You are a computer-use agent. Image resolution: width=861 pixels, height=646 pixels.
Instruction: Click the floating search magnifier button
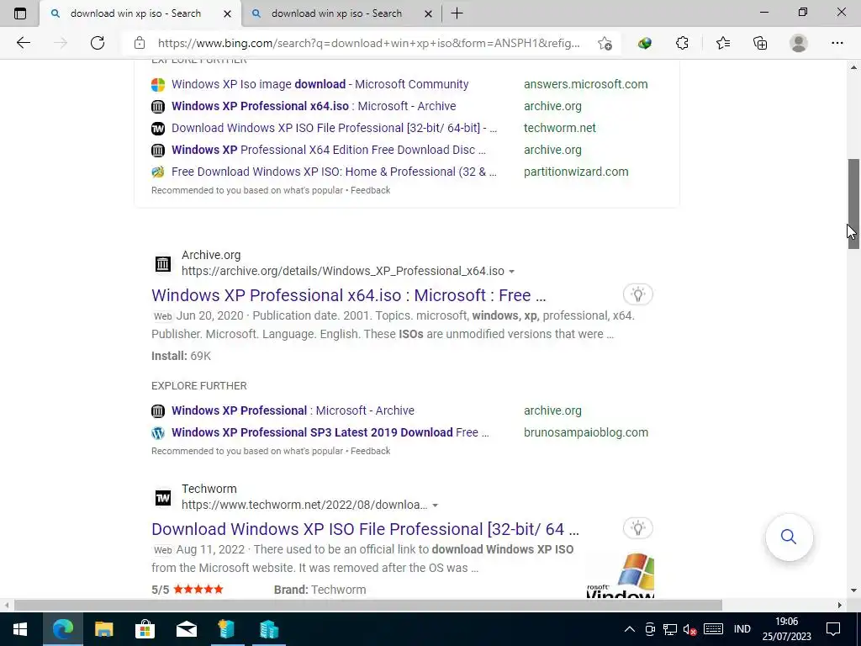[x=789, y=537]
